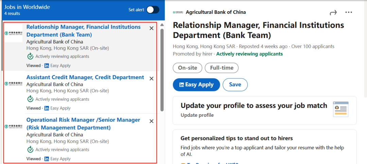
Task: Click the scroll-up arrow of job list
Action: point(162,25)
